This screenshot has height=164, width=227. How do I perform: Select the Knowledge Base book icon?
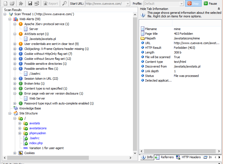[16, 108]
